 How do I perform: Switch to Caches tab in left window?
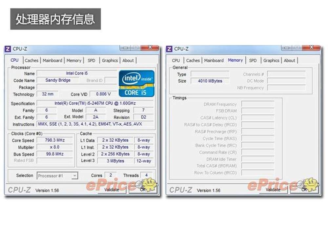click(x=31, y=60)
